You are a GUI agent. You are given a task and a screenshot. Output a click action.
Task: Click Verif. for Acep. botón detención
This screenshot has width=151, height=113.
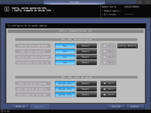coord(108,52)
